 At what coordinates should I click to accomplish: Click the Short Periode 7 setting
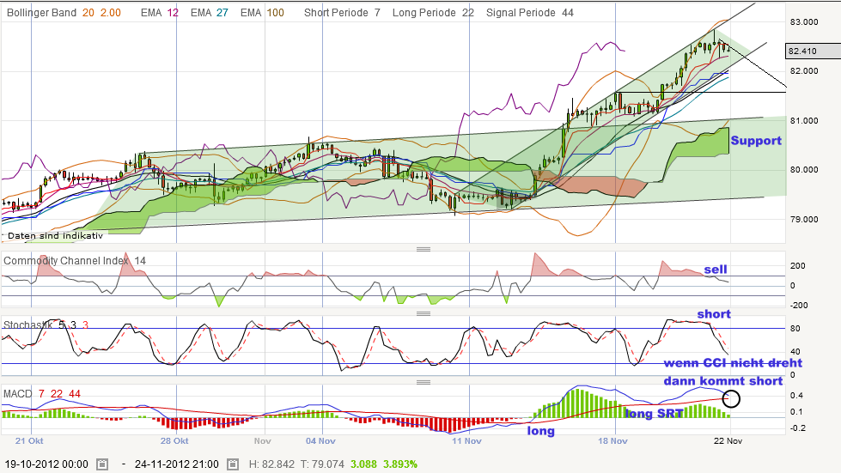[342, 13]
